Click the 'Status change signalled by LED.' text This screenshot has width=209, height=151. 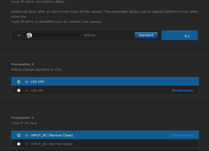[37, 69]
